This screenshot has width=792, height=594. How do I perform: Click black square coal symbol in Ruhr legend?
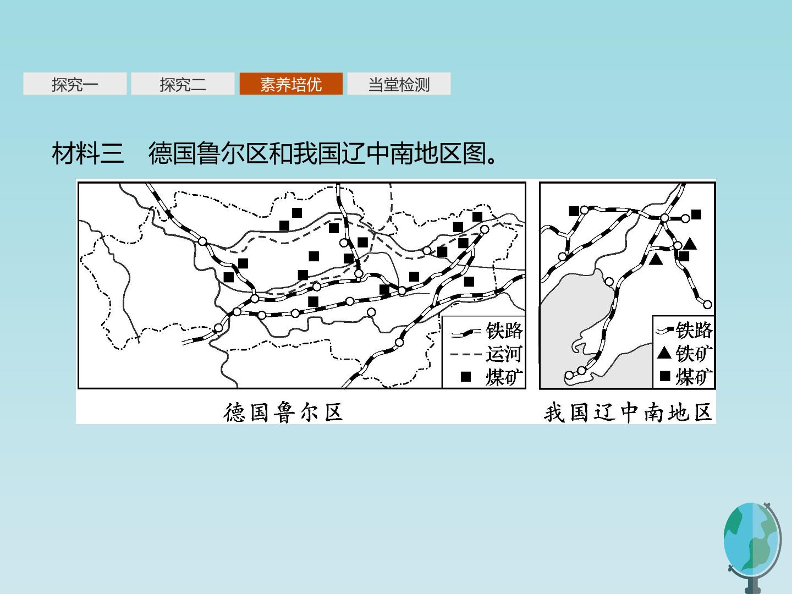(x=466, y=377)
